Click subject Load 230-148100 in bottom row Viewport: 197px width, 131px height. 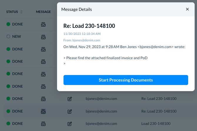tap(156, 123)
